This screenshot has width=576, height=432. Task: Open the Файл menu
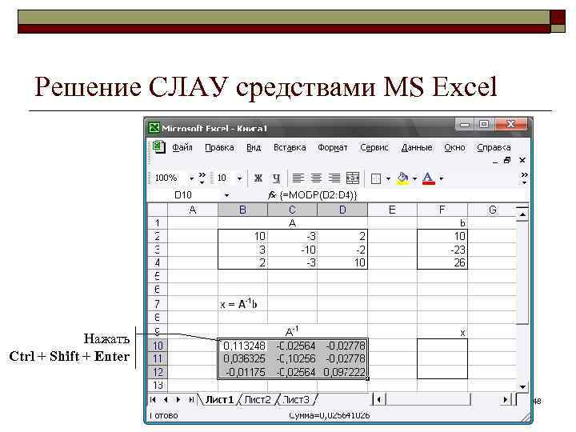182,148
